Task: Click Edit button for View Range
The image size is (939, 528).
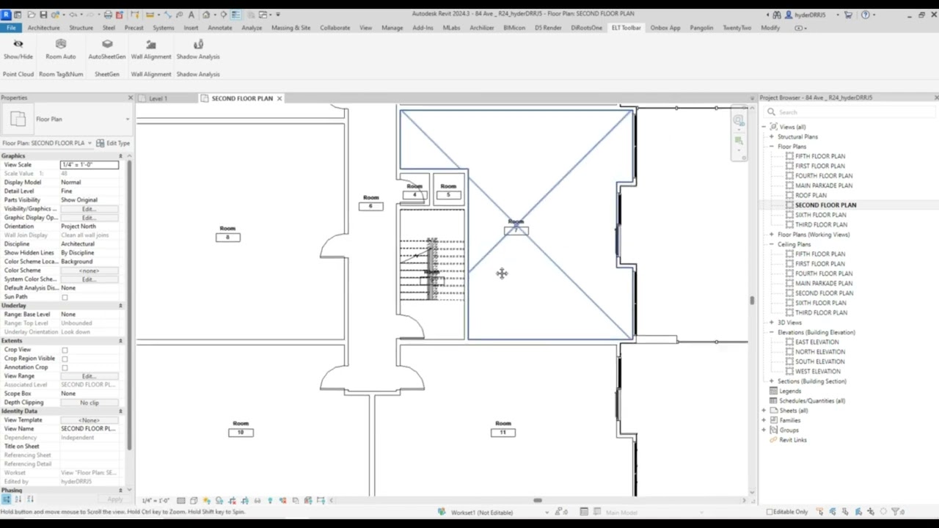Action: click(89, 376)
